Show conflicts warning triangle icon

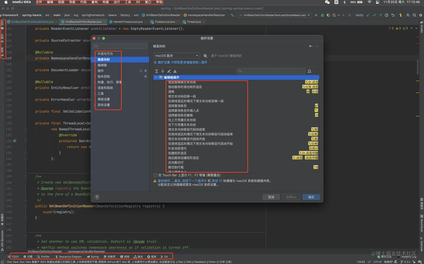(175, 71)
